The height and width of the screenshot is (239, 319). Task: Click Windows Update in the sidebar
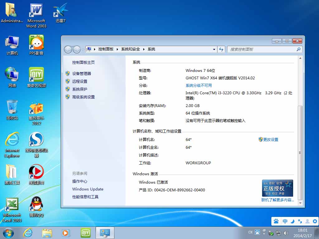click(88, 189)
